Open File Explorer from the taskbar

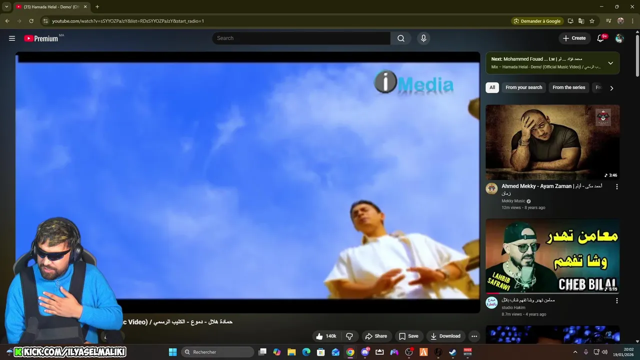tap(291, 352)
